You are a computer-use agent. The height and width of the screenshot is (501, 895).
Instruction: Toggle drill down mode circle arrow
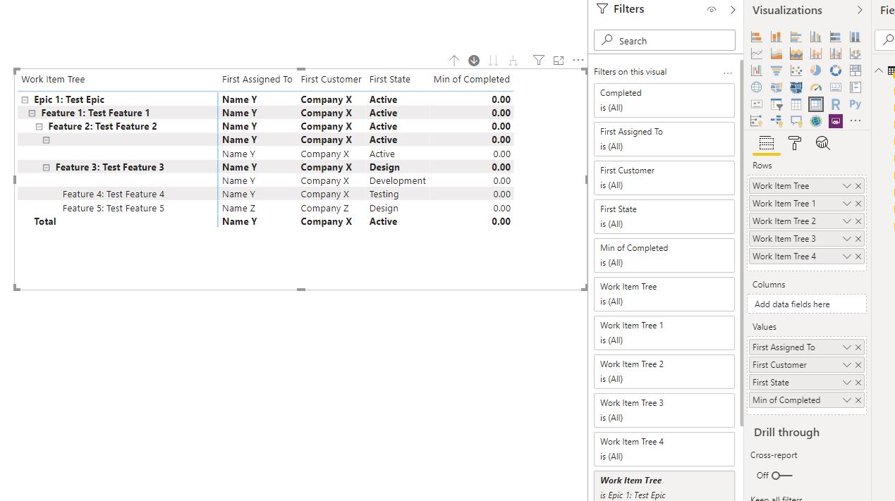474,61
